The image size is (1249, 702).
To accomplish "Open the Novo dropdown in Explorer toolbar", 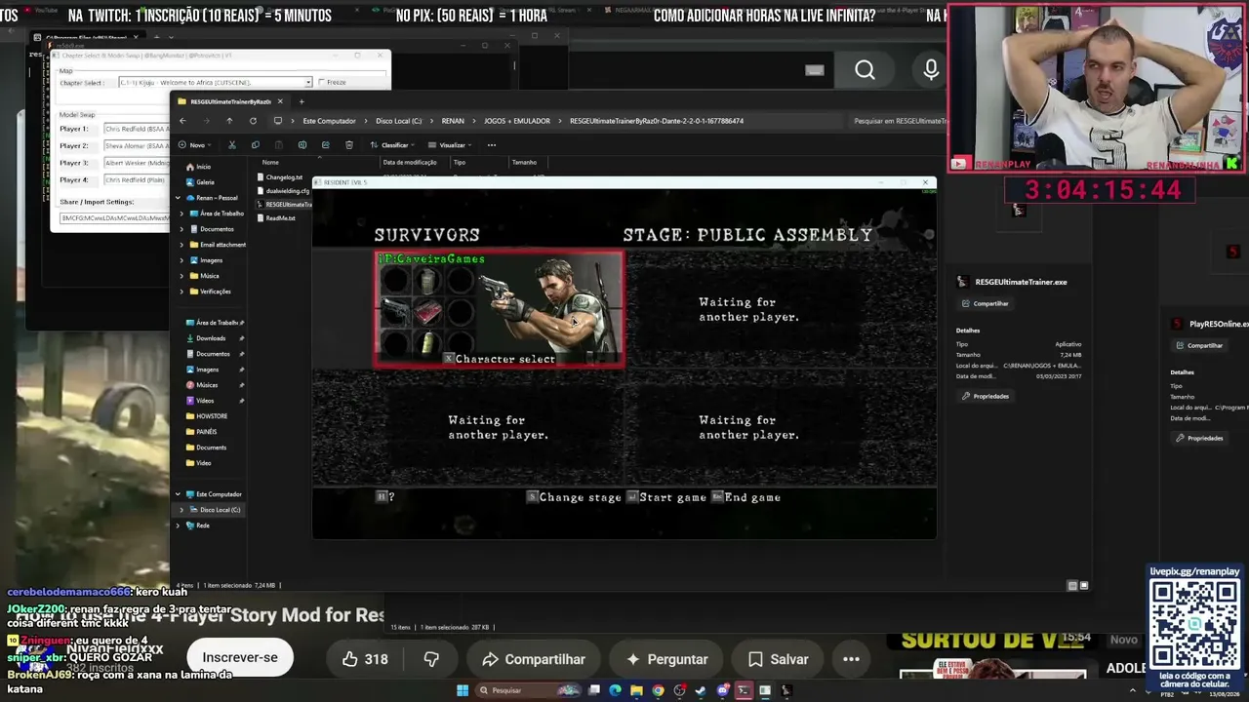I will click(x=195, y=145).
